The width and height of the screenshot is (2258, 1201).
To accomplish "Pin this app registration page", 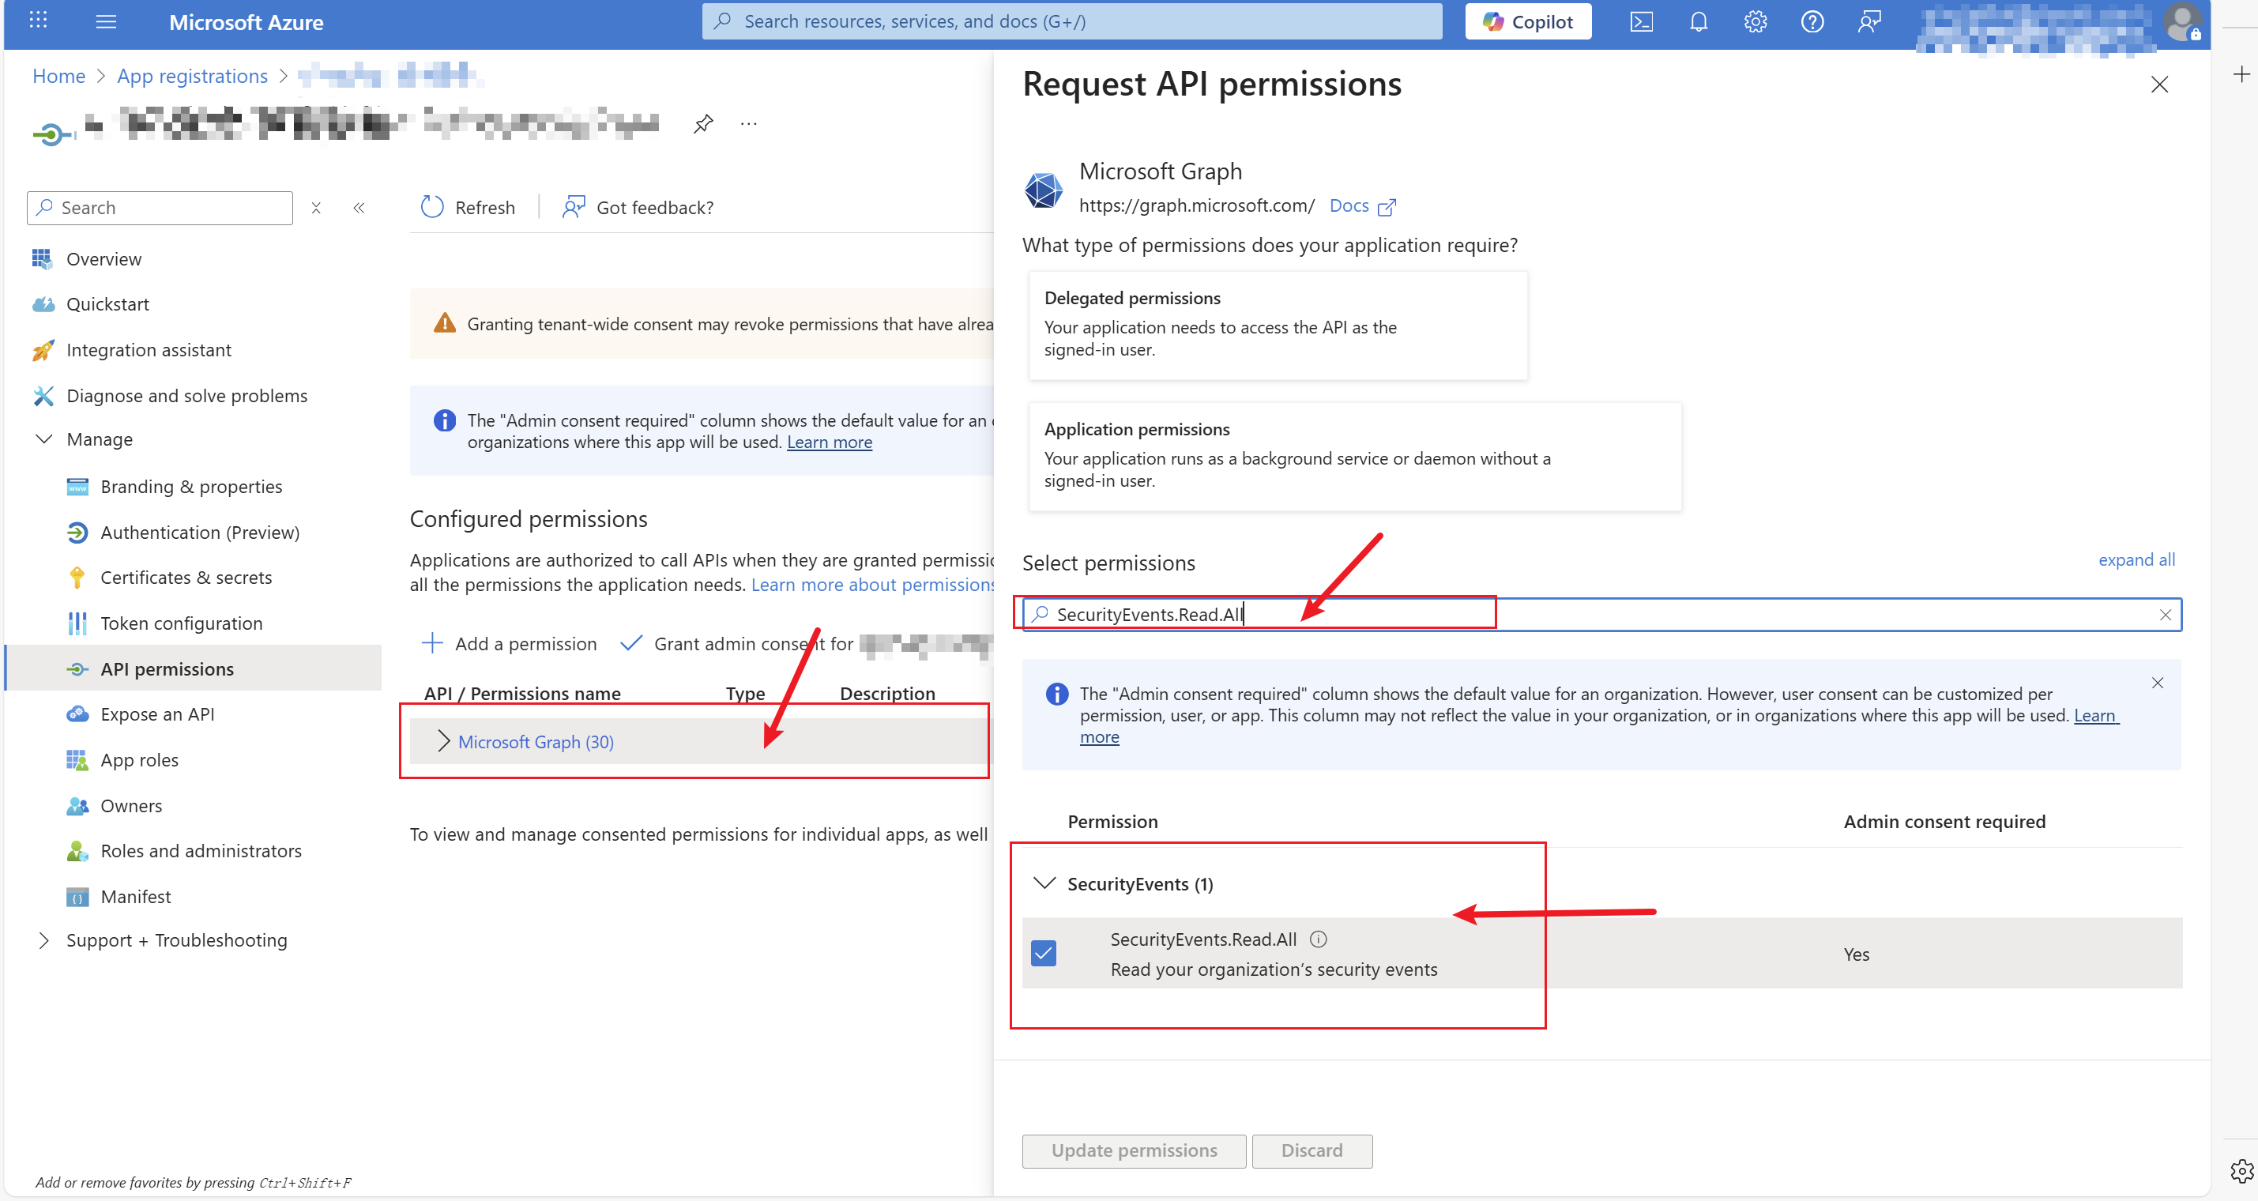I will [x=703, y=123].
